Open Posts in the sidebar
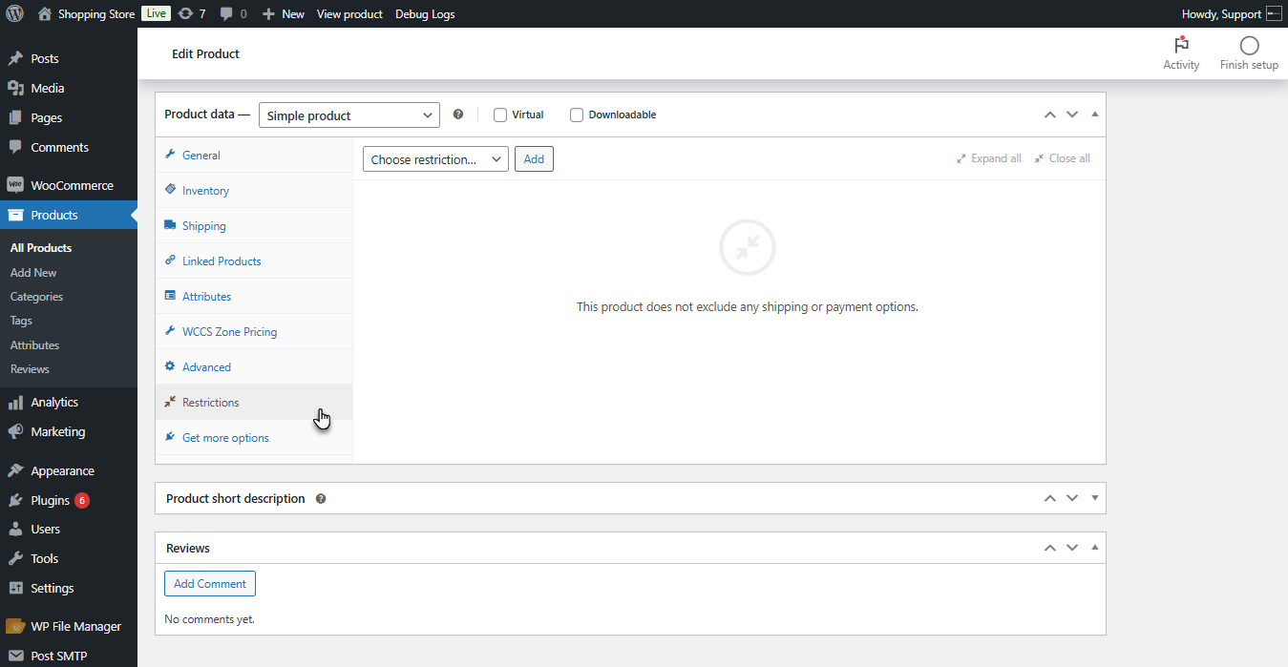The image size is (1288, 667). pos(69,58)
